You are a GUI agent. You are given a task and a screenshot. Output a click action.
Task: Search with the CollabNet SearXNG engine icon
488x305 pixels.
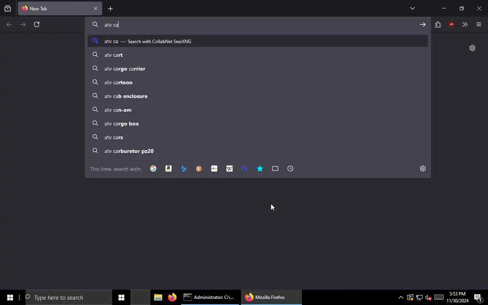pos(245,169)
